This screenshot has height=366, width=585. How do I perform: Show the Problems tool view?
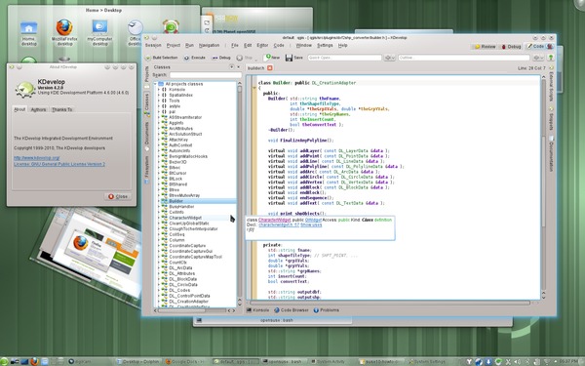point(327,310)
